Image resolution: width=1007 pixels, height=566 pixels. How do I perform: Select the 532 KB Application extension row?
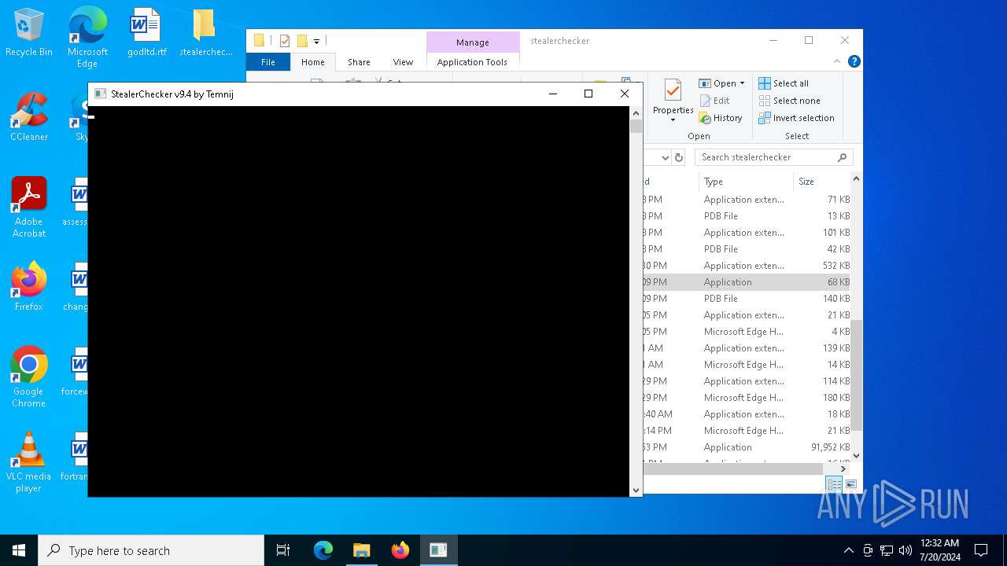(x=747, y=266)
